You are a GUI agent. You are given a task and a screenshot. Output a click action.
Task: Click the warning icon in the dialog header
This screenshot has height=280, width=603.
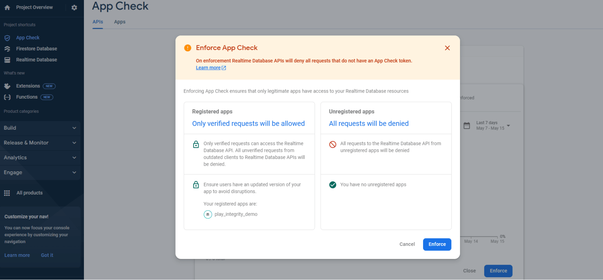[x=187, y=48]
